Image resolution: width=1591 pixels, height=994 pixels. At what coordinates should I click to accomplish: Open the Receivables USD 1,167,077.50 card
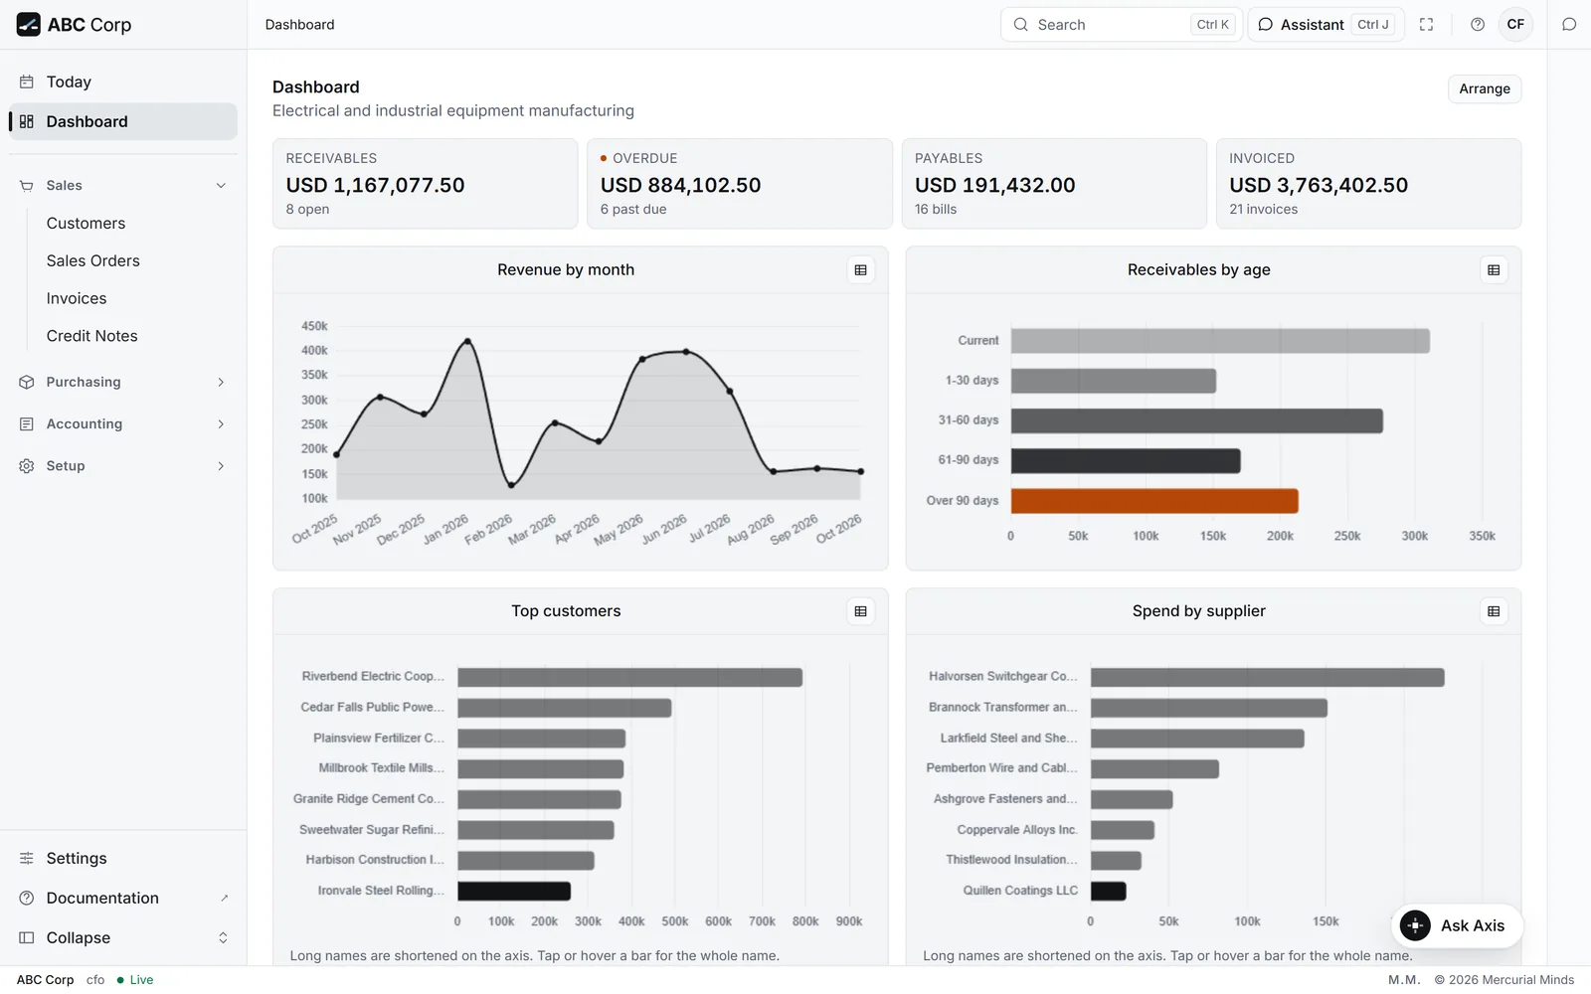[x=426, y=184]
